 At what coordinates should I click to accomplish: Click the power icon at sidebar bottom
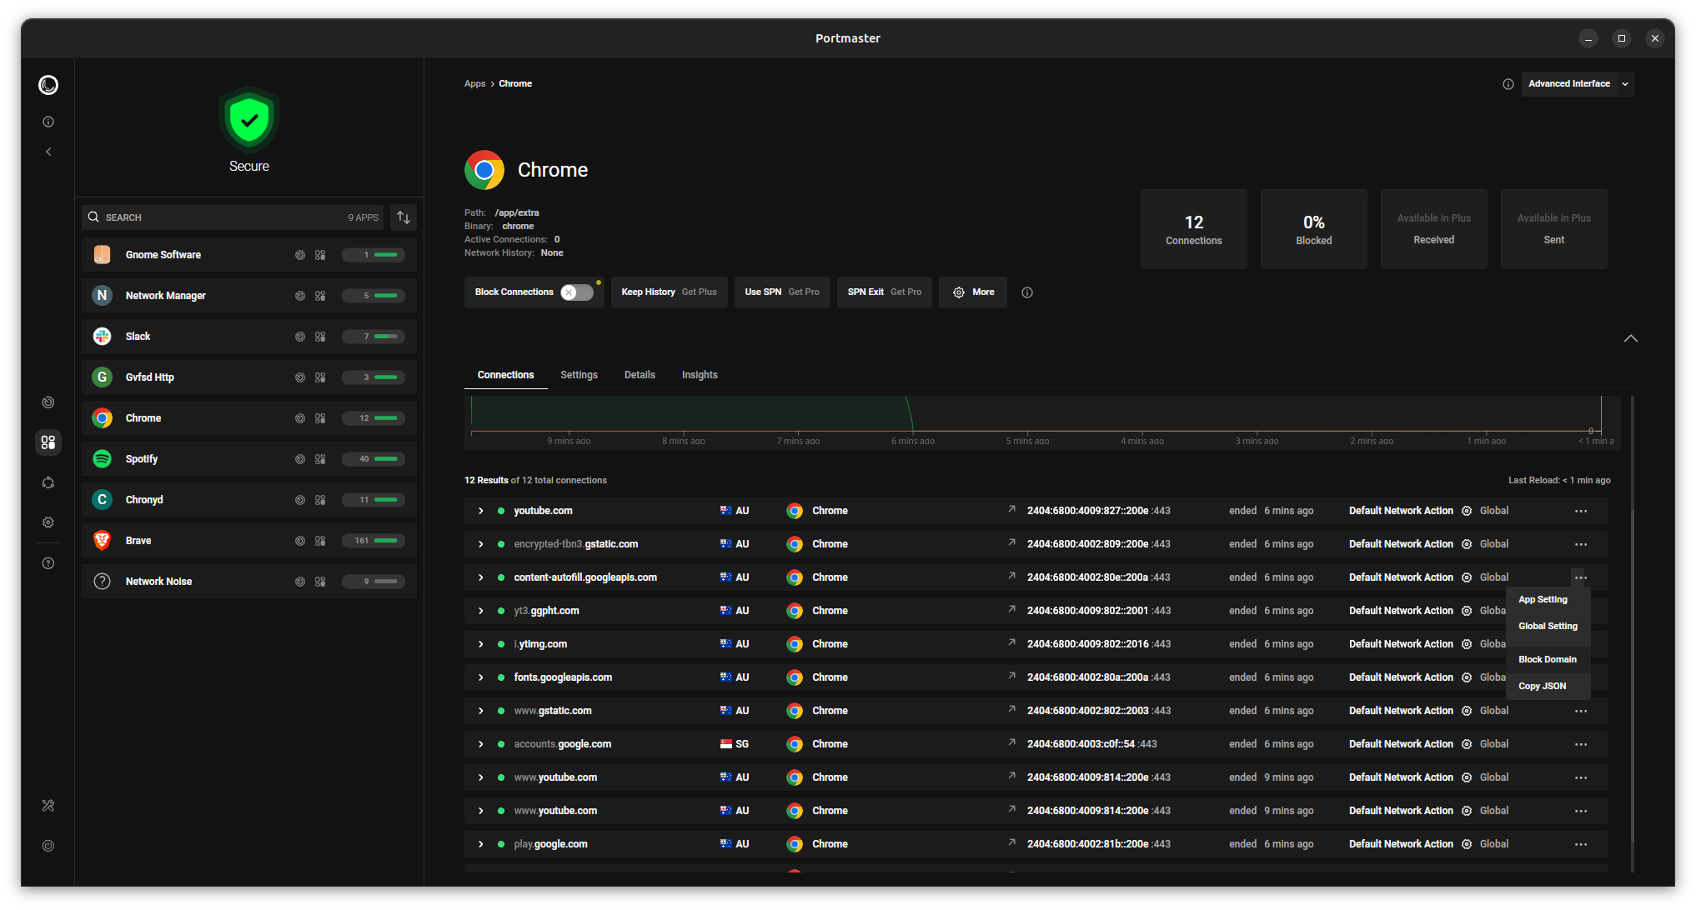coord(48,846)
